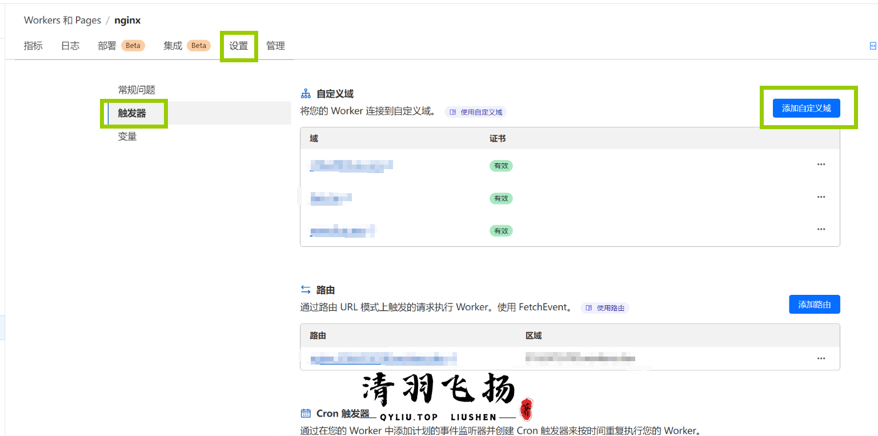Open the 指标 tab
The image size is (878, 436).
pos(33,46)
